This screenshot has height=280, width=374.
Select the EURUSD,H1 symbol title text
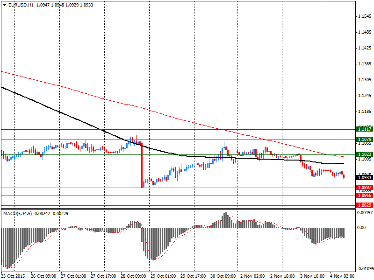(x=21, y=5)
